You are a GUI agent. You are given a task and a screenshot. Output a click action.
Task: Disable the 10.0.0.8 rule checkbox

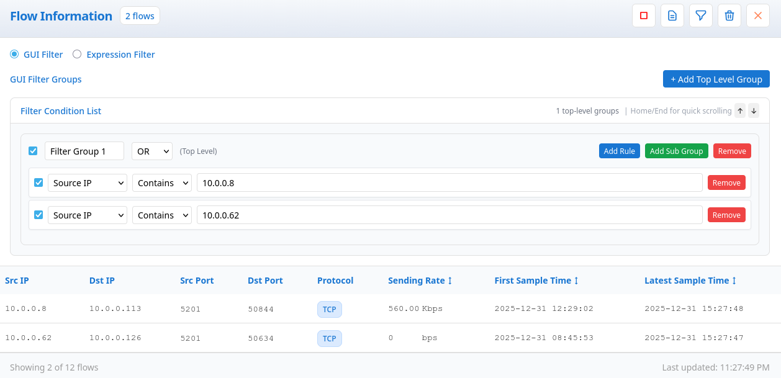pos(38,182)
